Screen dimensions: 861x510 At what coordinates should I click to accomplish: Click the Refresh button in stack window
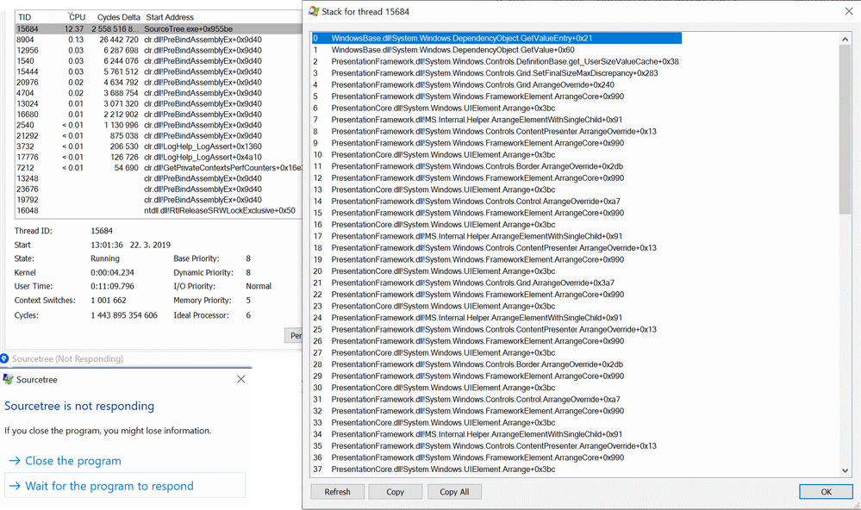(x=337, y=492)
